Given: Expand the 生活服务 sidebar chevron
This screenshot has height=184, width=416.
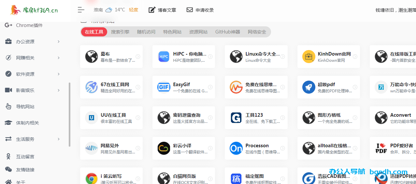Looking at the screenshot, I should (59, 139).
